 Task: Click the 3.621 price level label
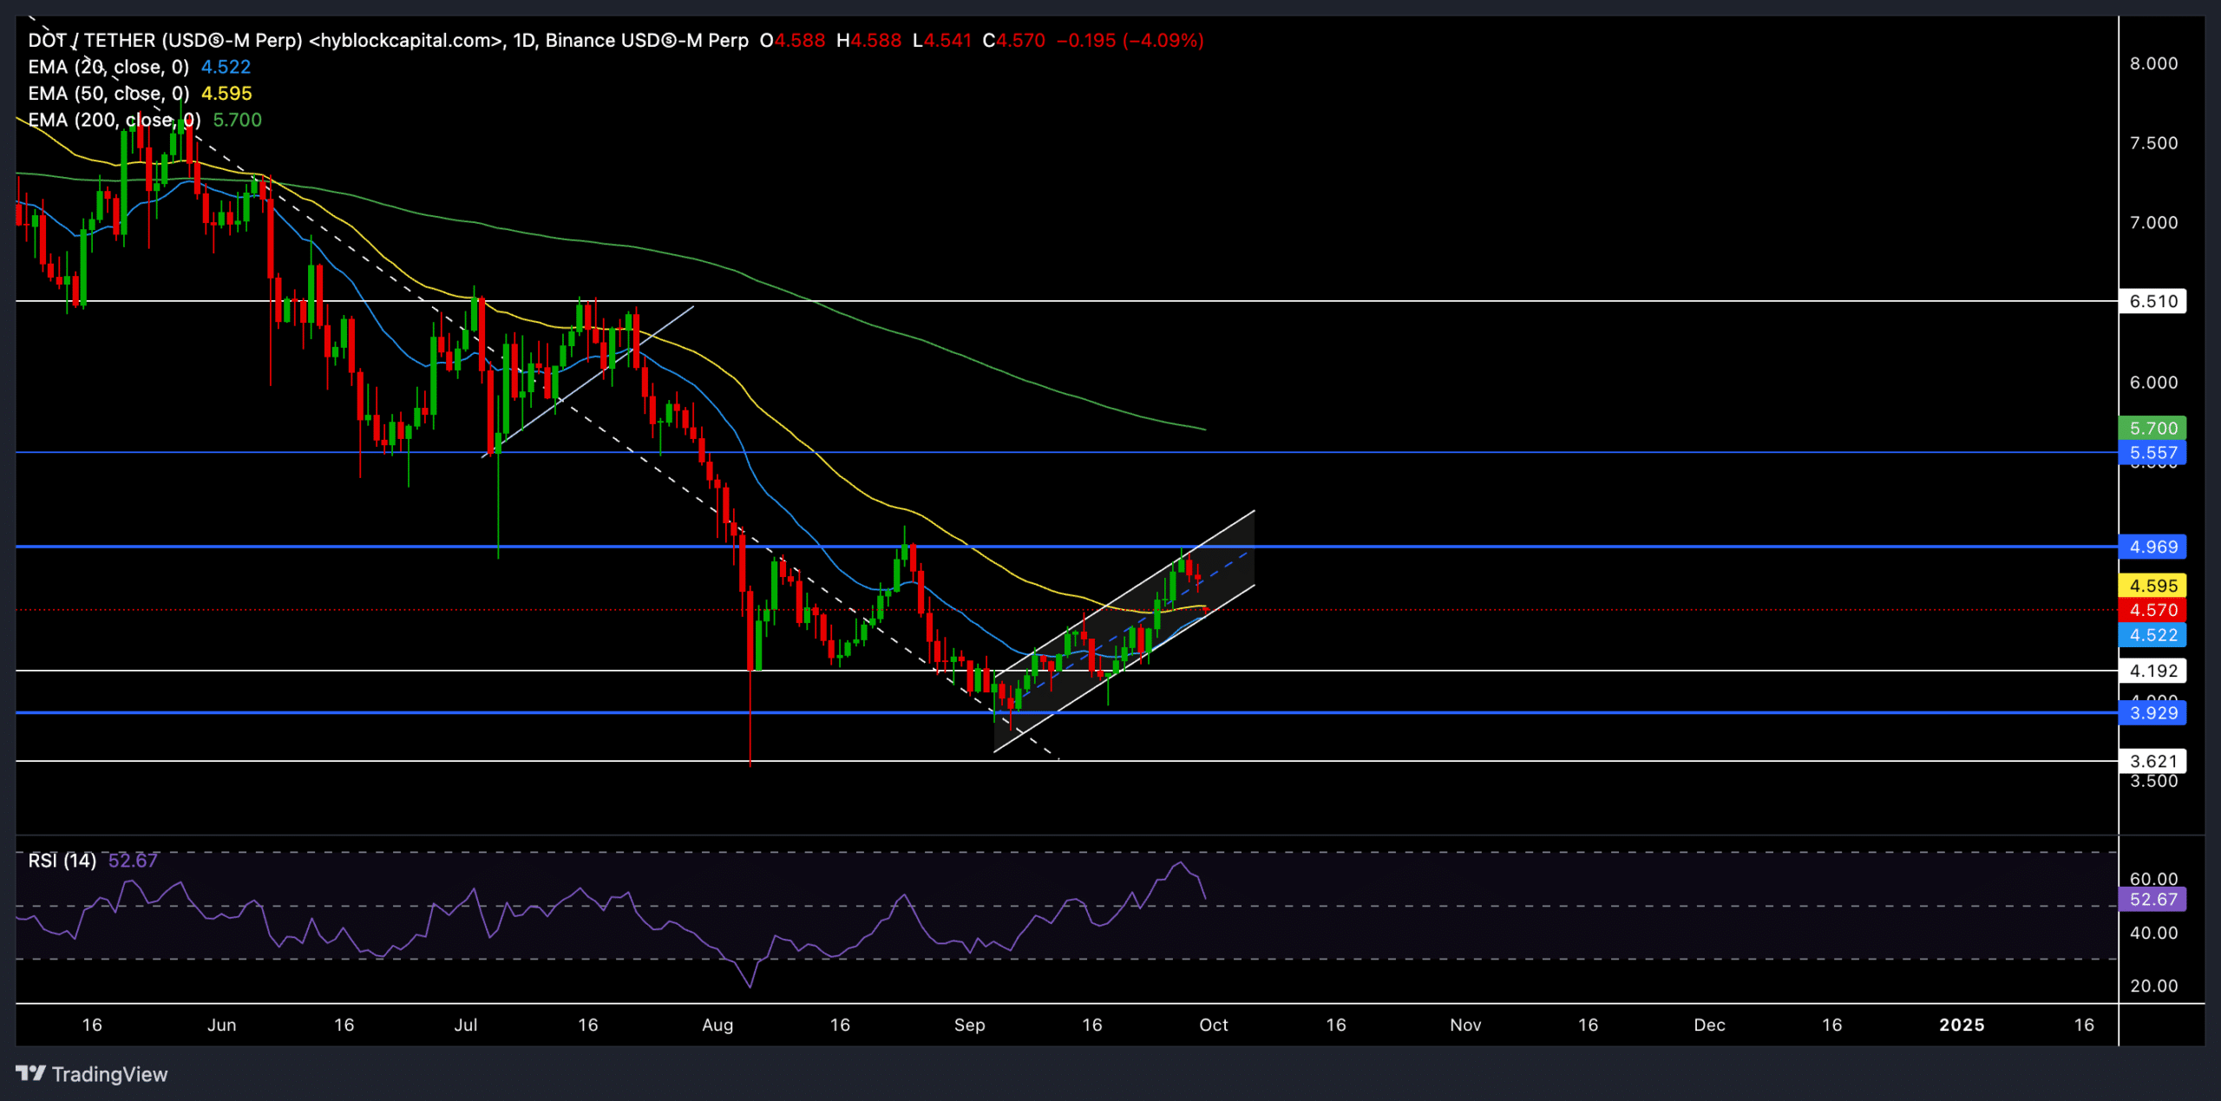point(2152,761)
